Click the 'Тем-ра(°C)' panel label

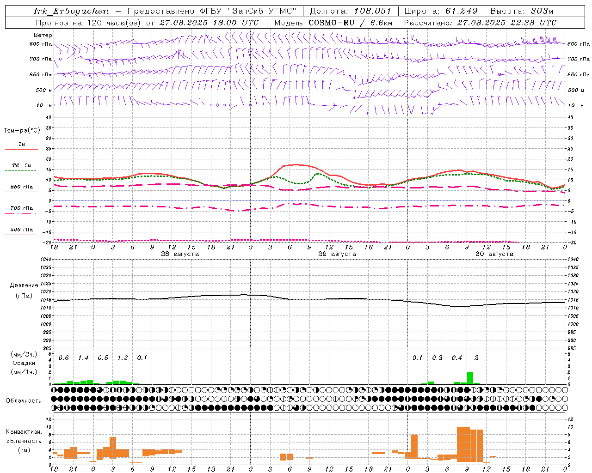click(22, 131)
